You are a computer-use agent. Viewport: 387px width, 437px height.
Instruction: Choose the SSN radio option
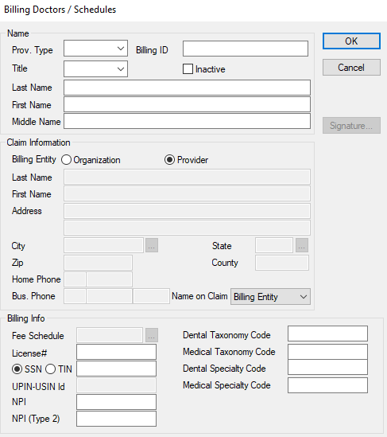(17, 369)
